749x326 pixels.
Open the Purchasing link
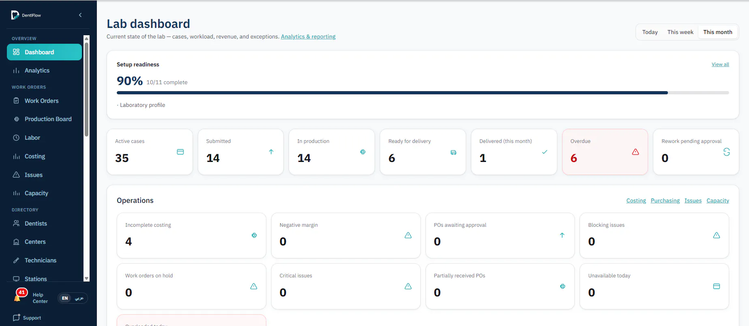pos(665,200)
